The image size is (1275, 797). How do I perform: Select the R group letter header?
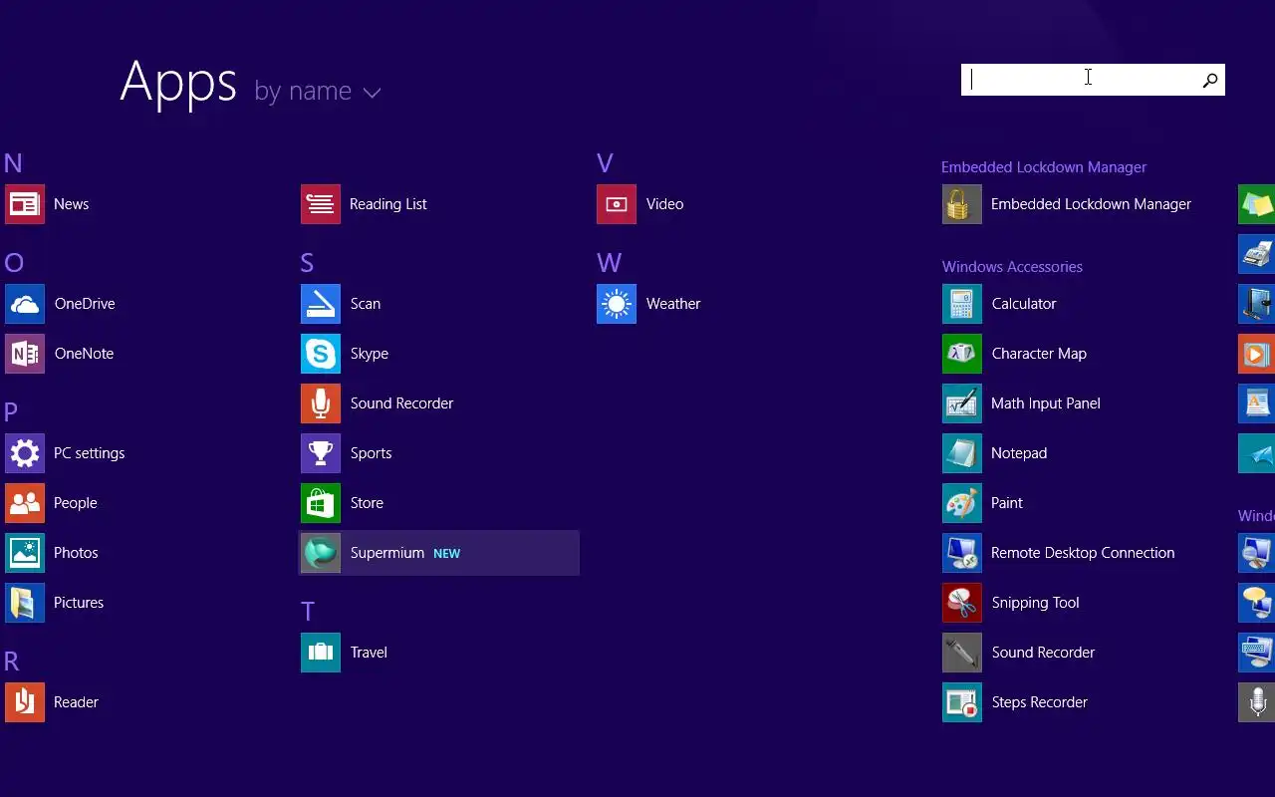(x=12, y=662)
